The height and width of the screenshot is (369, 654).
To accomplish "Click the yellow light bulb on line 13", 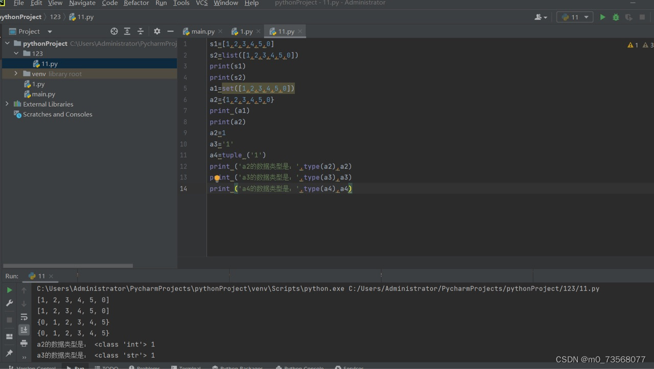I will point(217,178).
